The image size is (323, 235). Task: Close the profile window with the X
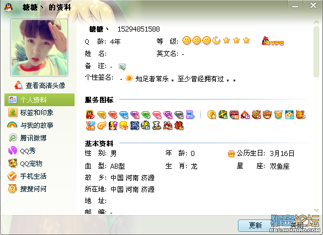pos(313,6)
